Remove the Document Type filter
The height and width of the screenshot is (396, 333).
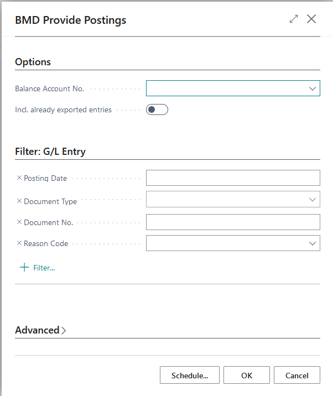[x=19, y=201]
